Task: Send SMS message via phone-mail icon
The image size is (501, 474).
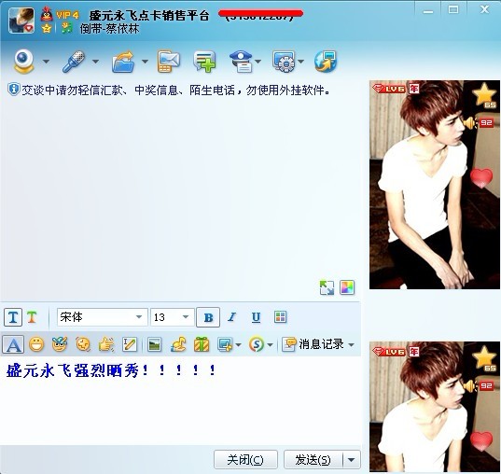Action: 168,62
